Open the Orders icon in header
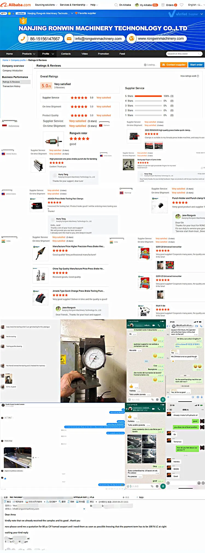The image size is (205, 553). click(163, 5)
